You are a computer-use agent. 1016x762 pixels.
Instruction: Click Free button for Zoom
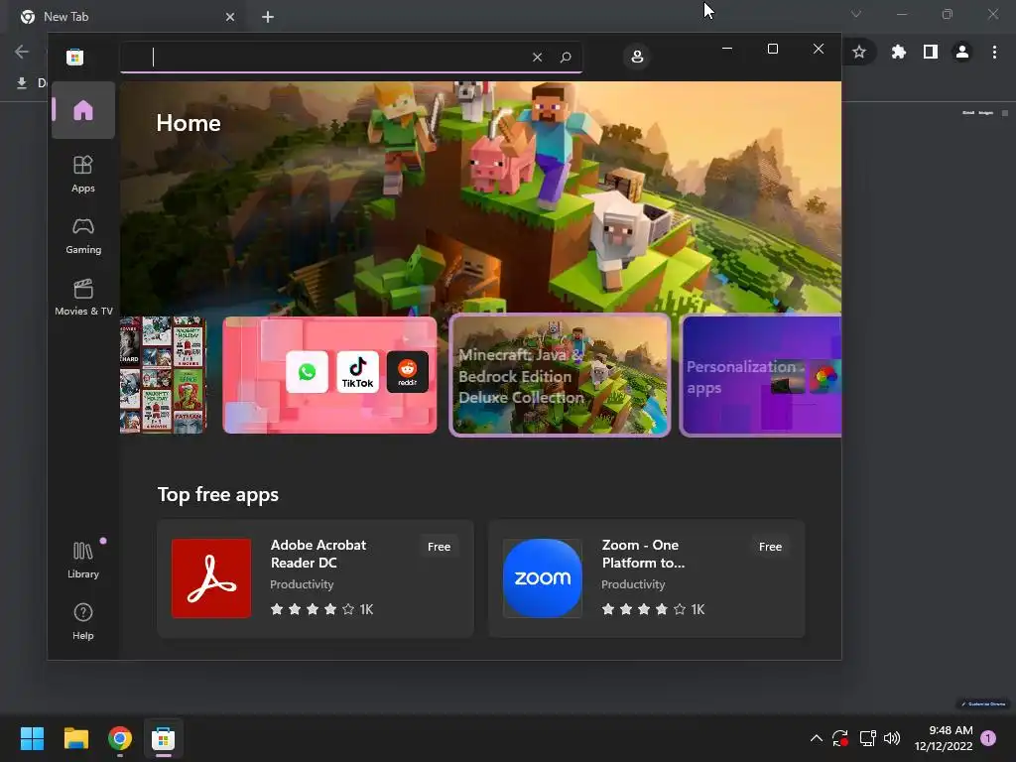pyautogui.click(x=770, y=547)
